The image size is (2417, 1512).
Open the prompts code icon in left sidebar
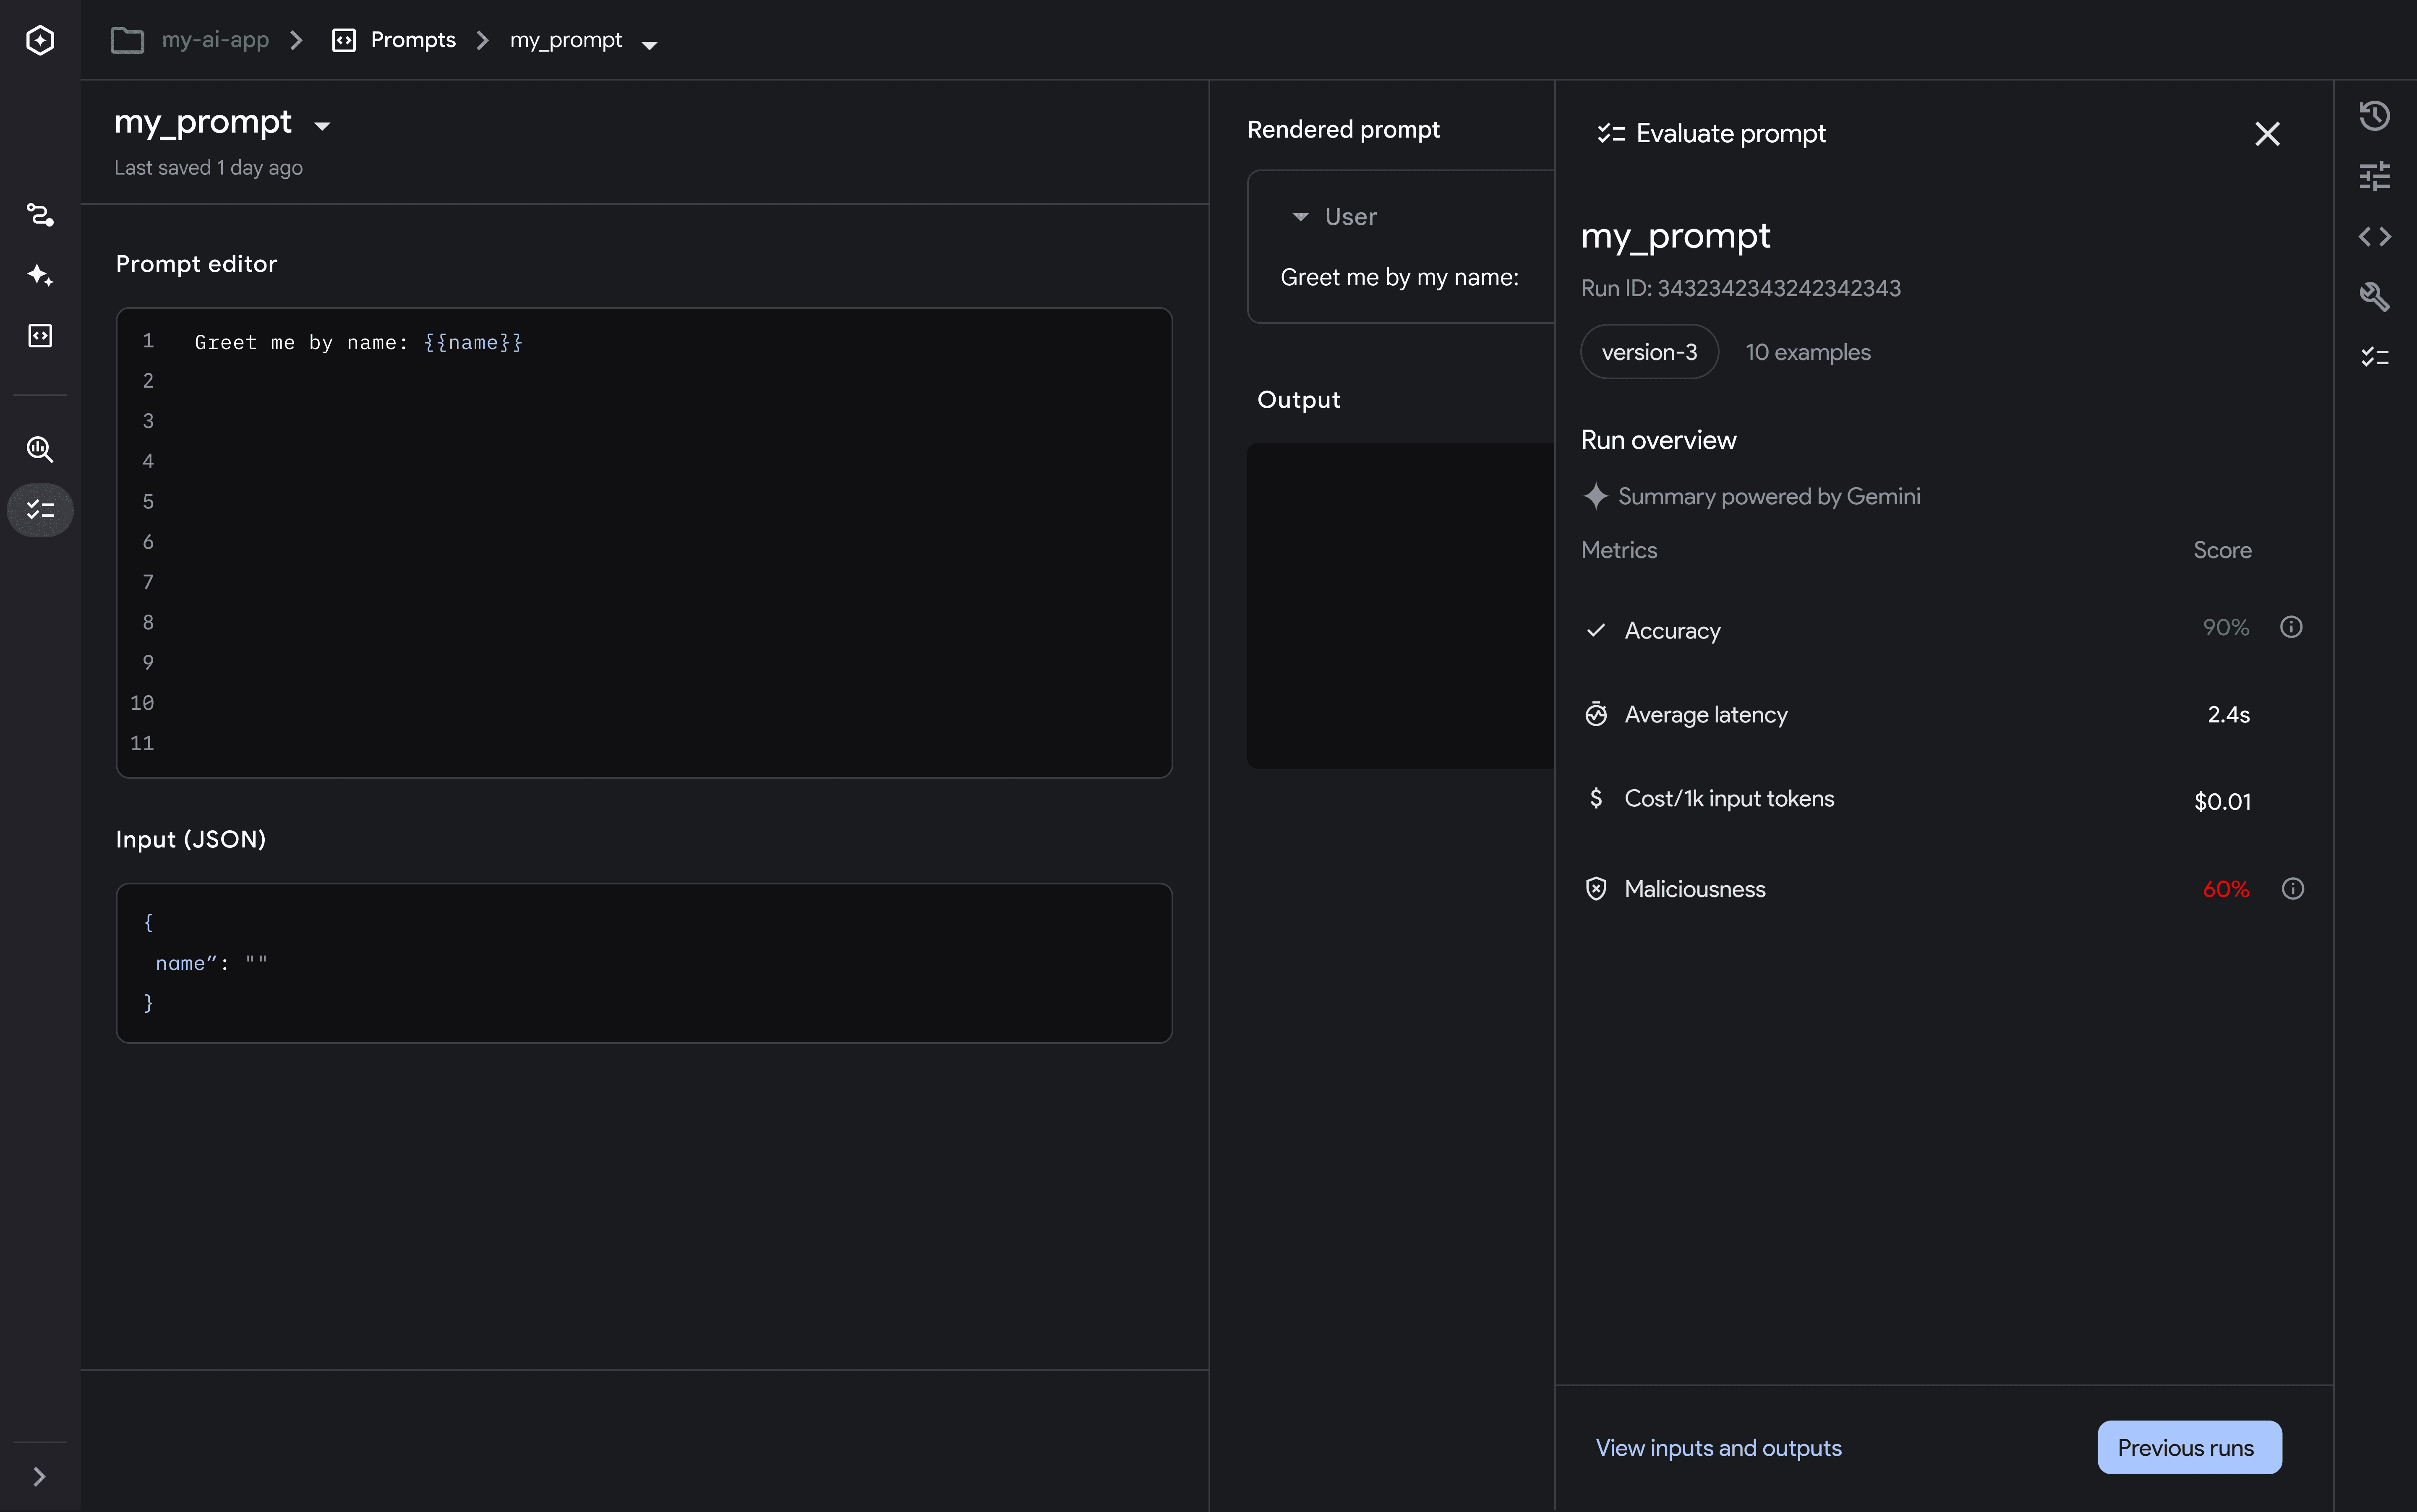(x=40, y=335)
